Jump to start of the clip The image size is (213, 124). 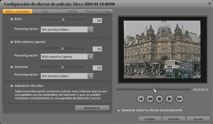pyautogui.click(x=140, y=99)
